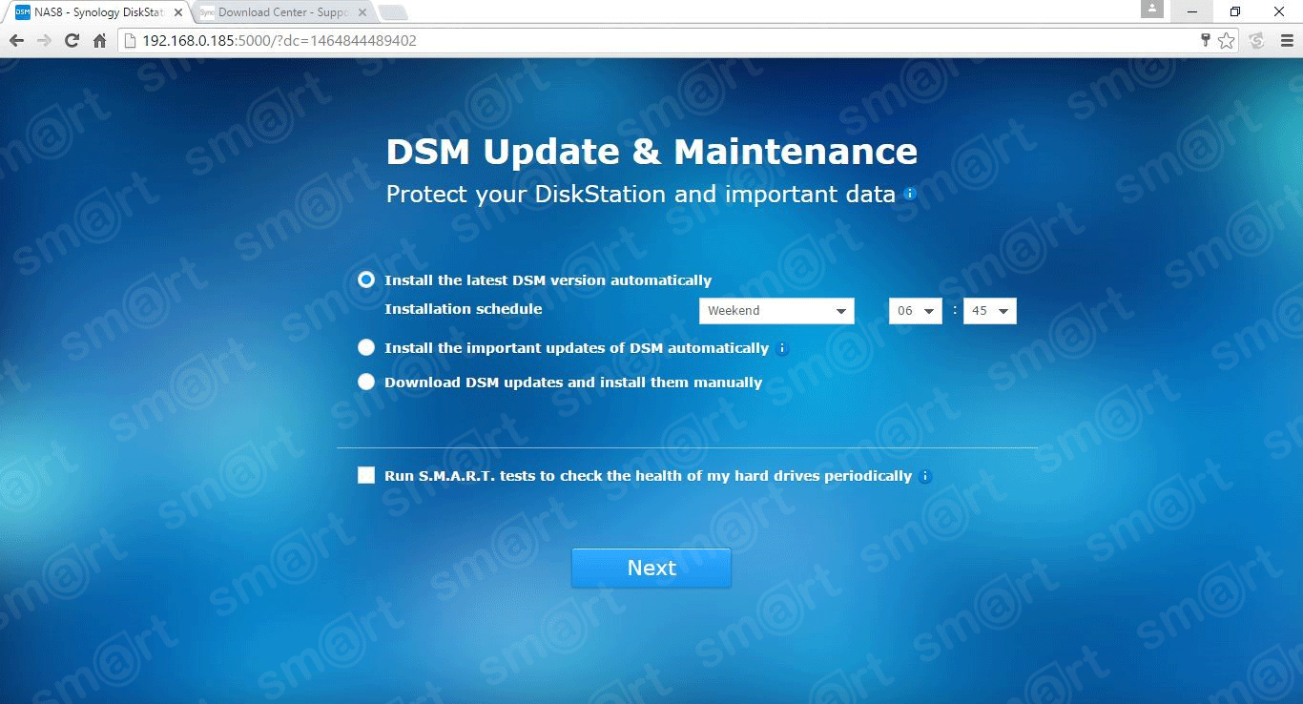Open the Chrome user profile button
The image size is (1303, 704).
tap(1152, 9)
